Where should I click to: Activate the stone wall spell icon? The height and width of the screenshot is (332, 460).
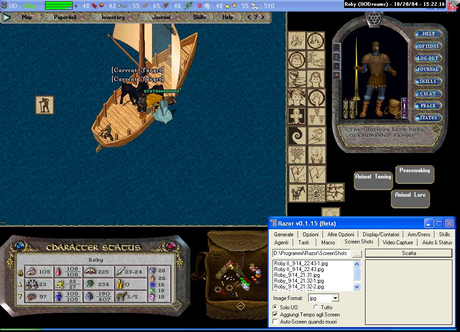click(x=335, y=192)
